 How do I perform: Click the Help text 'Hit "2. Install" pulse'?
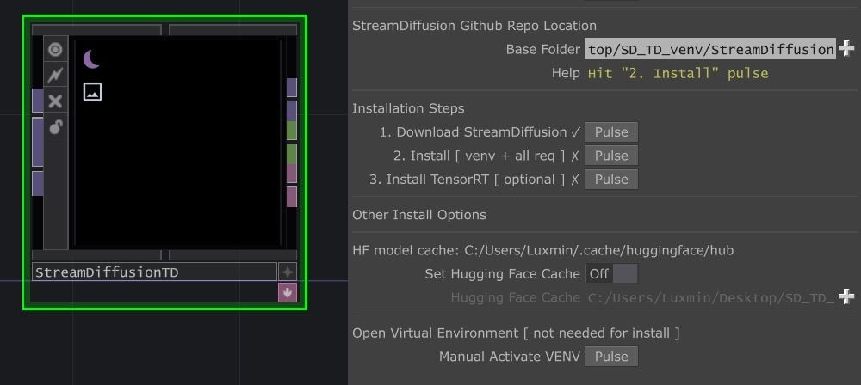tap(678, 74)
